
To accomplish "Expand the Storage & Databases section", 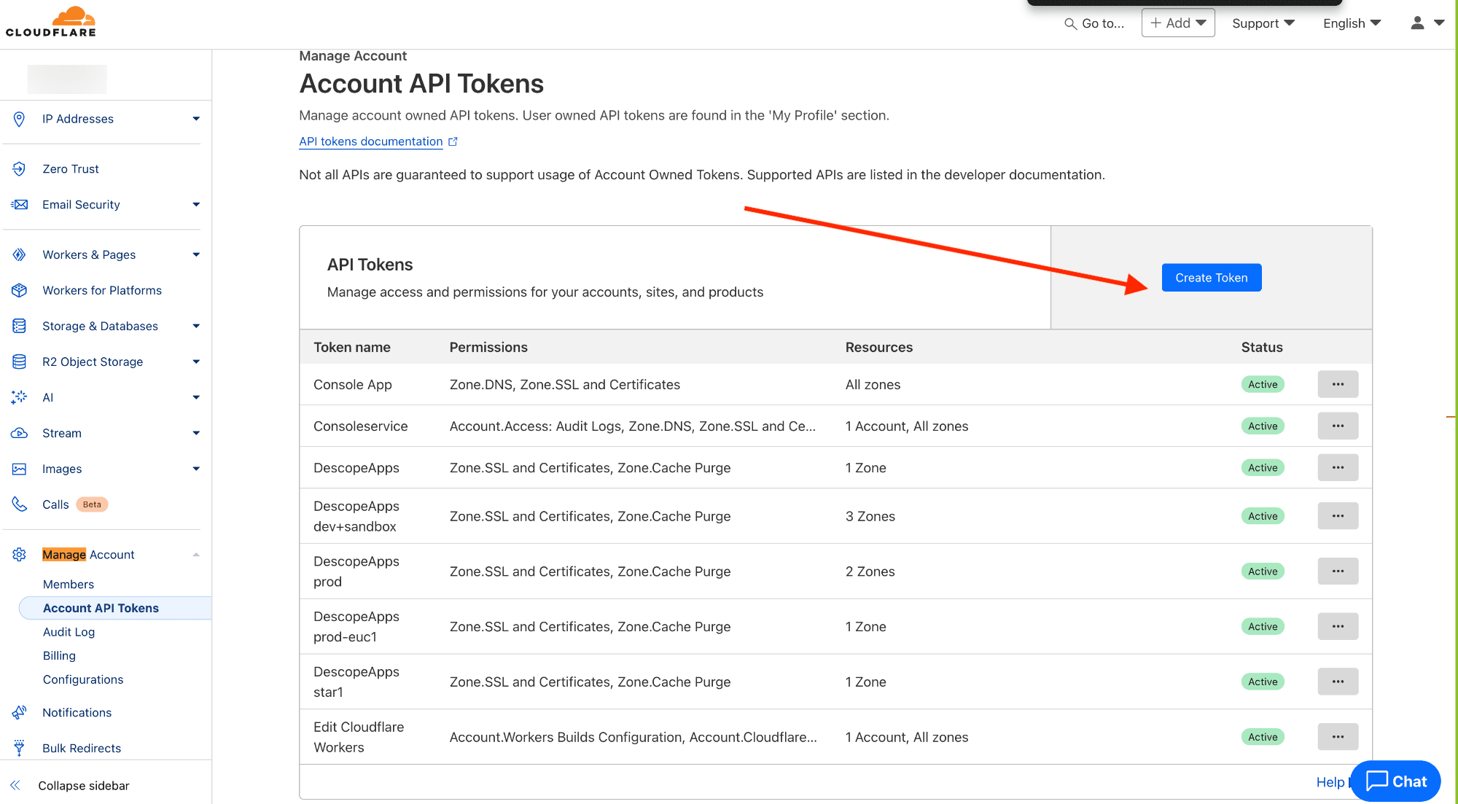I will (x=196, y=326).
